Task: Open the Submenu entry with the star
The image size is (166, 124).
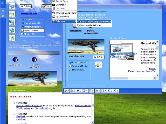Action: click(x=64, y=21)
